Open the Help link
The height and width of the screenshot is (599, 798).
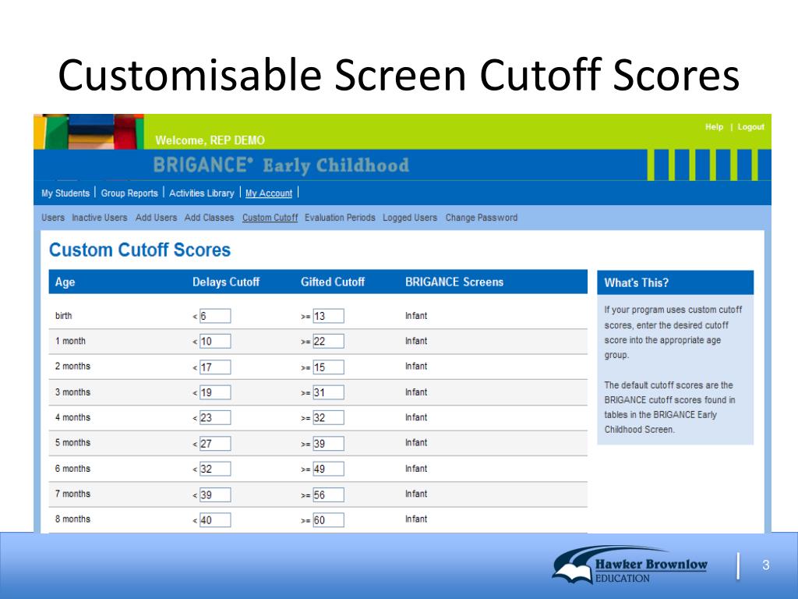tap(714, 127)
